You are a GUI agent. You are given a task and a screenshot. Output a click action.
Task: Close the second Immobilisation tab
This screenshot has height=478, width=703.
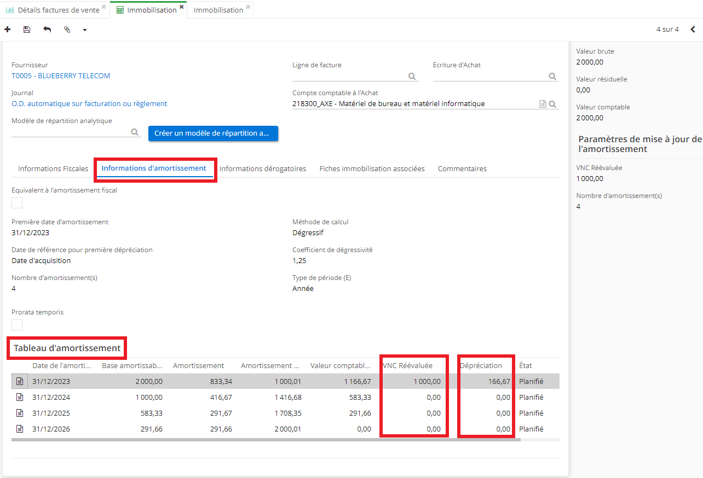[248, 7]
